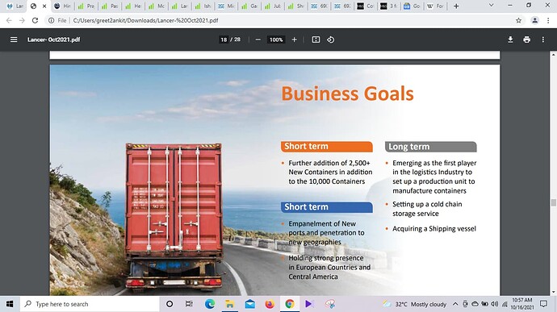Viewport: 557px width, 312px height.
Task: Edit the page number field showing 18
Action: 224,40
